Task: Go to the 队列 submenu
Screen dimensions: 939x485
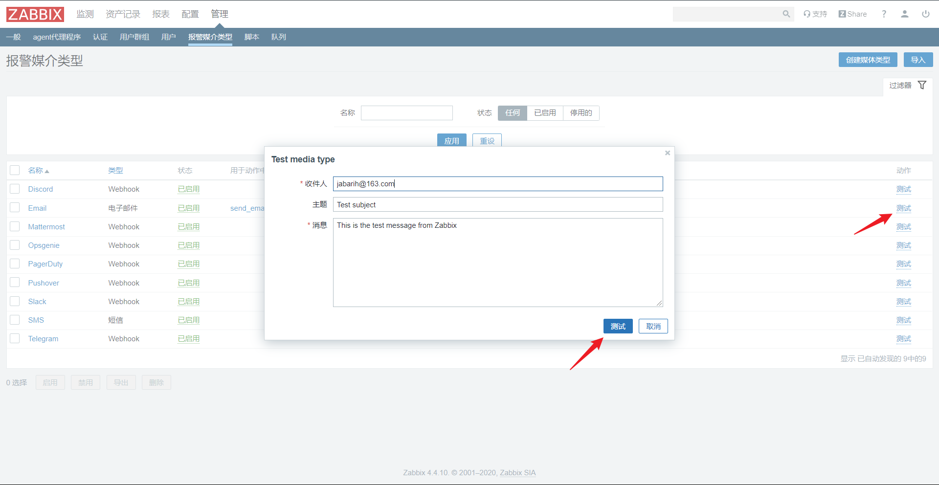Action: pos(279,37)
